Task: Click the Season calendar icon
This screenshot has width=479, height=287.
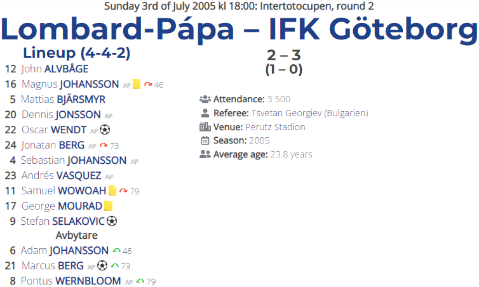Action: point(205,141)
